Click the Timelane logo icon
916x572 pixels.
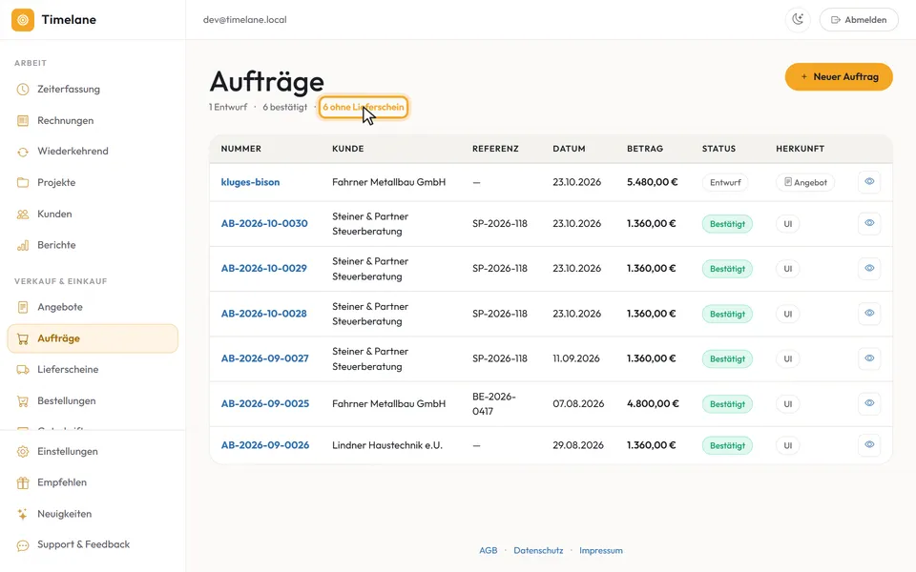23,20
